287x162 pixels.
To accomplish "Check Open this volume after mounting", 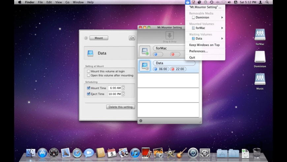I will tap(88, 75).
